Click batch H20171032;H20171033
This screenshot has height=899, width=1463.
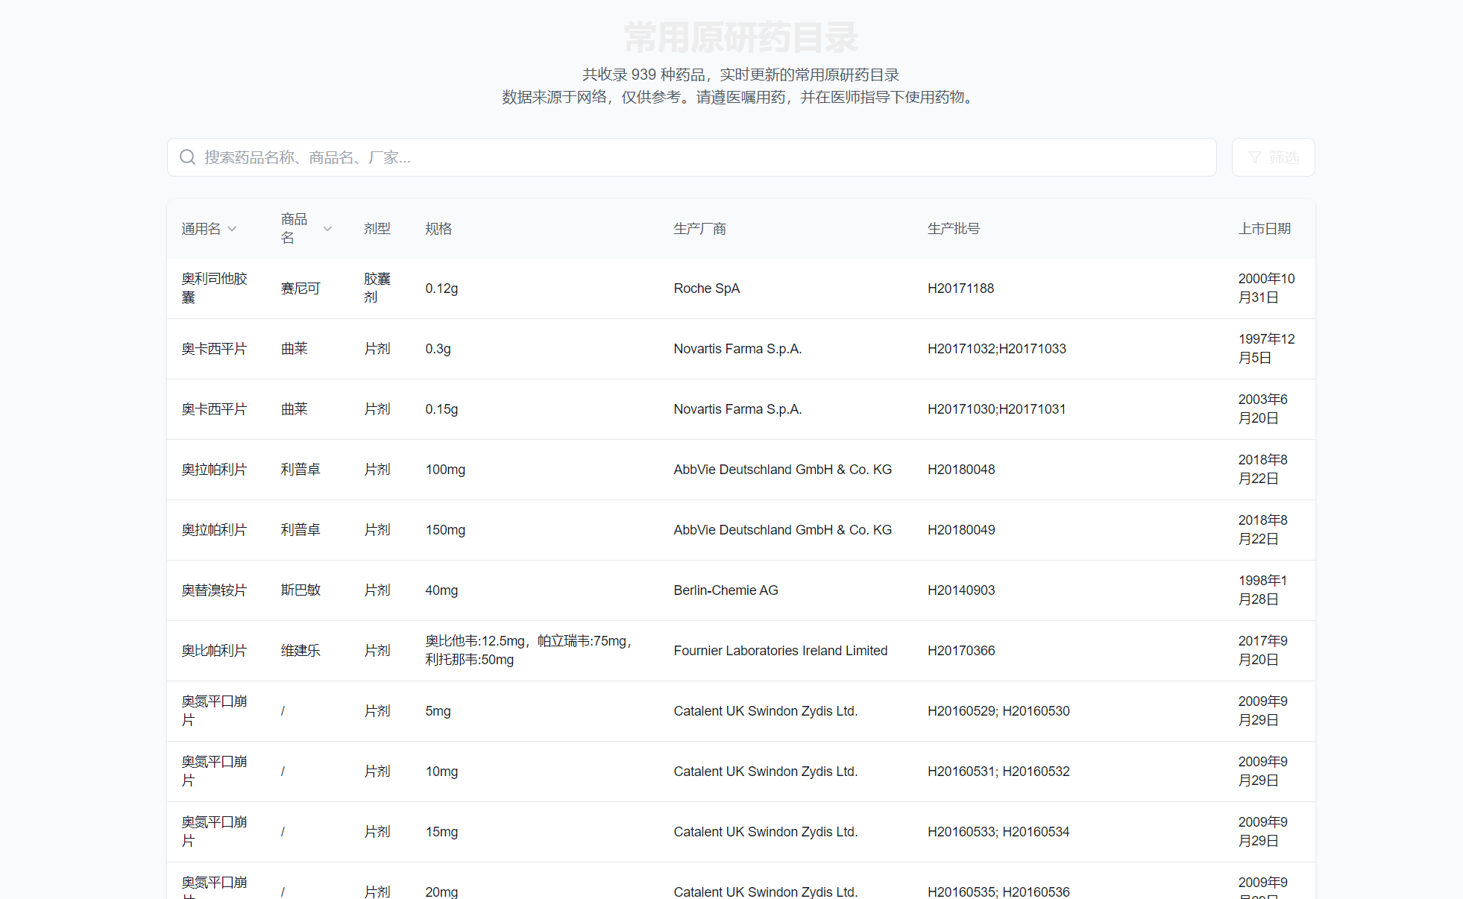[997, 349]
